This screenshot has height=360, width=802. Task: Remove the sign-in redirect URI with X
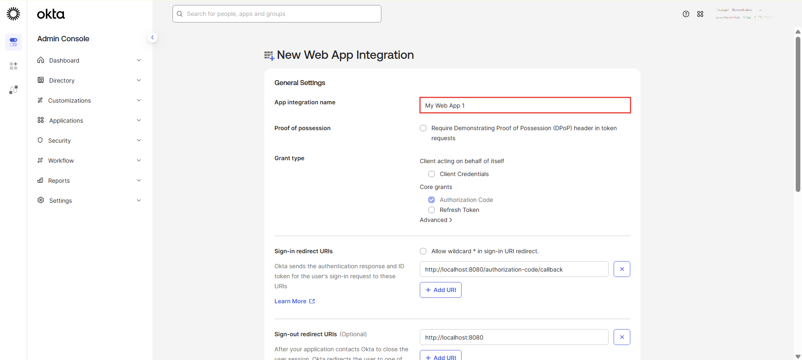pos(622,269)
